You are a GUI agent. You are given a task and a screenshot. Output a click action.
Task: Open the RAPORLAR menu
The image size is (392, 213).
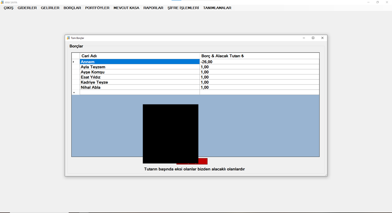coord(153,8)
